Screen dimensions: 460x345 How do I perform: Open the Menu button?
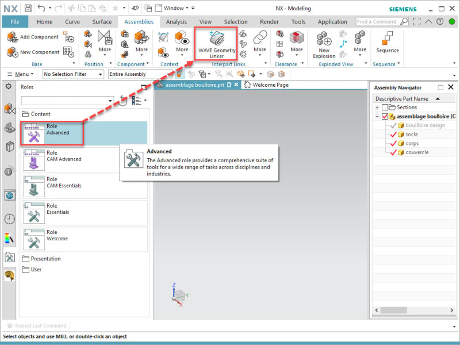(20, 74)
